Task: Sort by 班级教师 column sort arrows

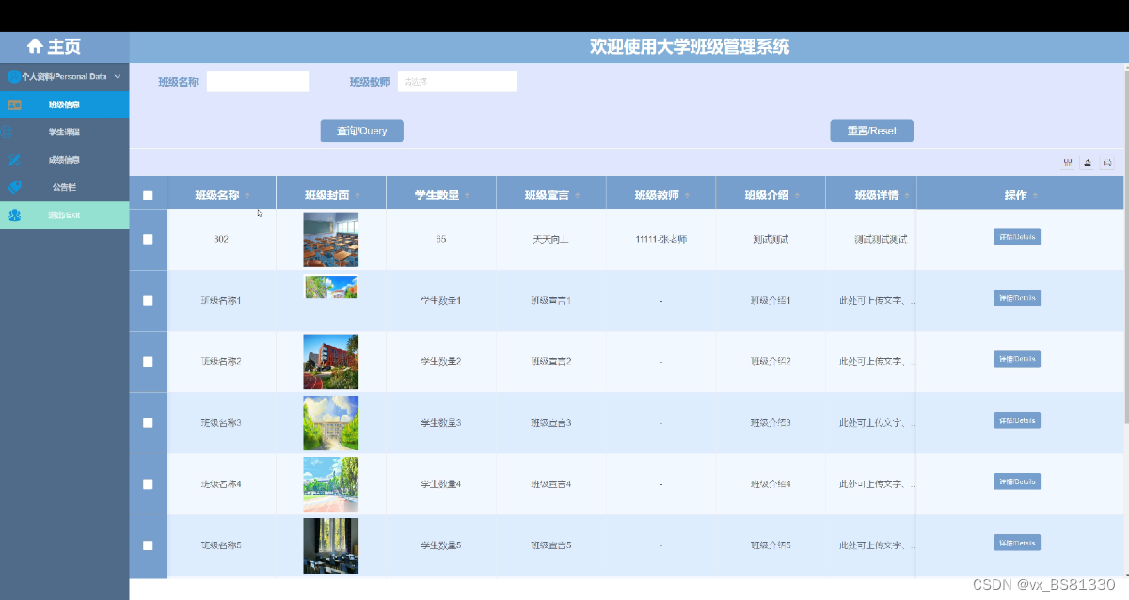Action: pyautogui.click(x=688, y=196)
